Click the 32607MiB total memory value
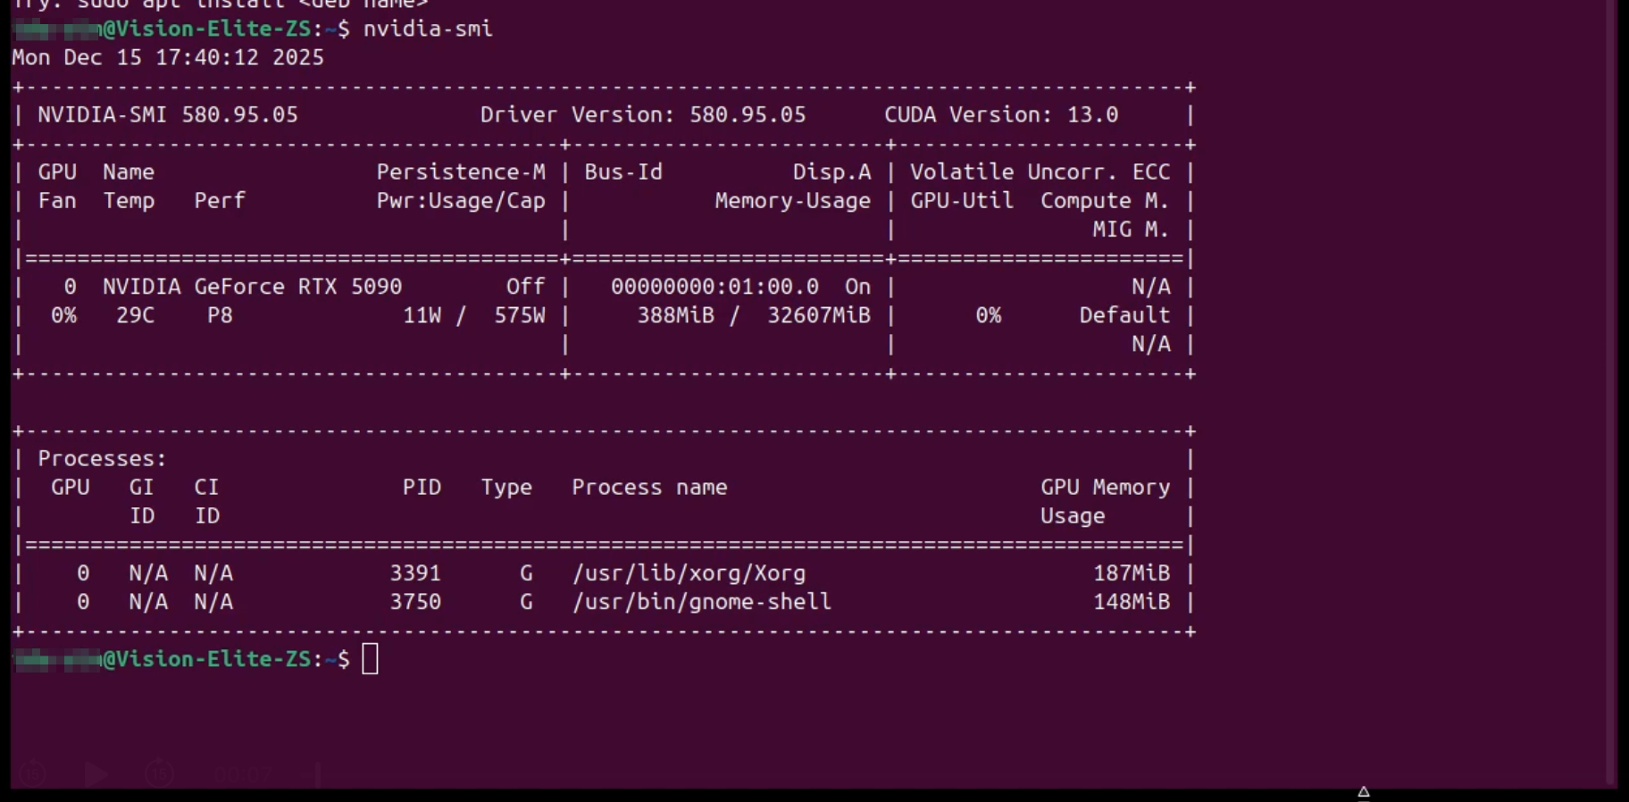 click(818, 315)
